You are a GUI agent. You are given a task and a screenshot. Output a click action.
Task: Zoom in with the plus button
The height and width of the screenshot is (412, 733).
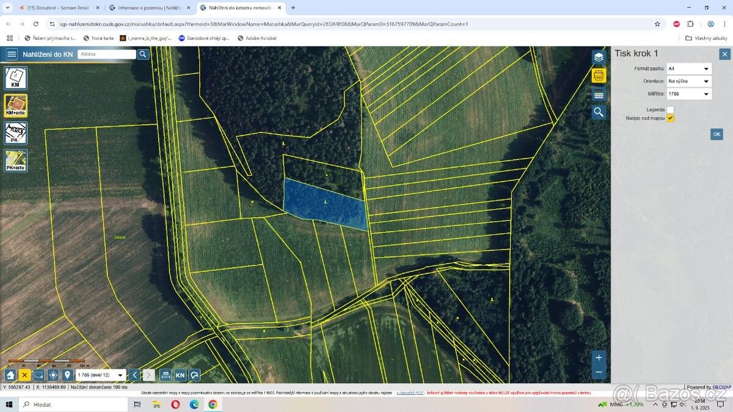pyautogui.click(x=599, y=358)
